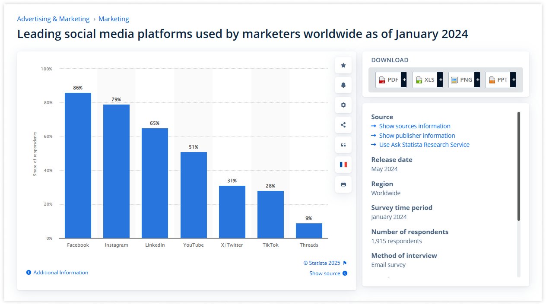Open chart settings gear icon

[x=343, y=105]
